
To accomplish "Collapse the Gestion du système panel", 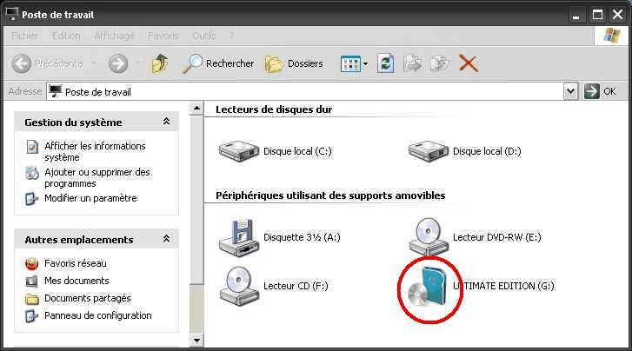I will (x=166, y=122).
